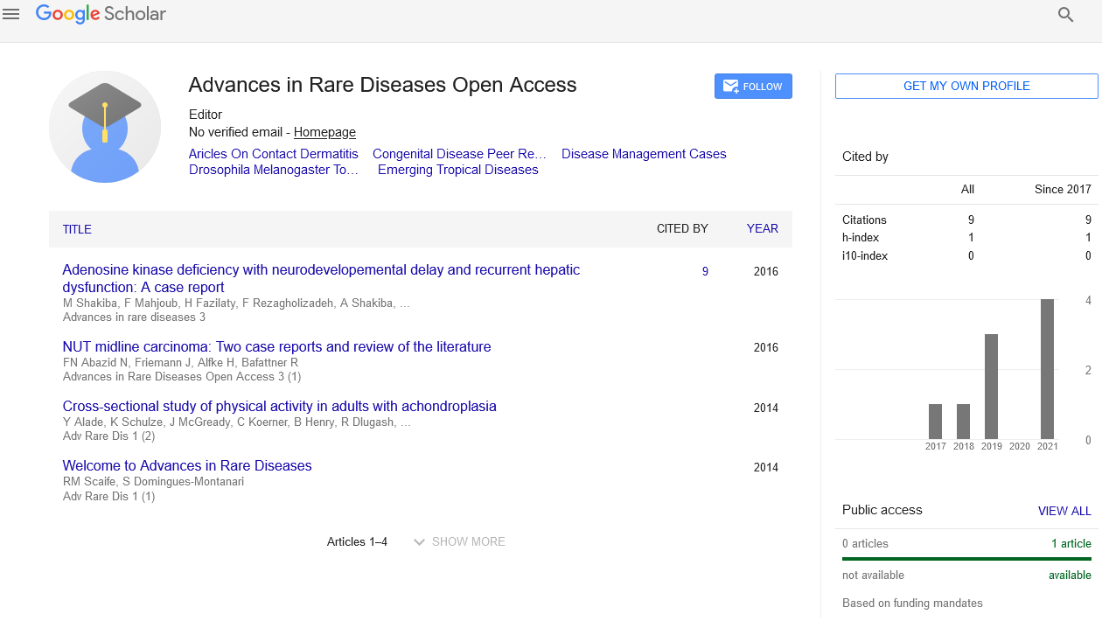This screenshot has height=621, width=1102.
Task: Click the 2019 citations bar in chart
Action: pyautogui.click(x=991, y=387)
